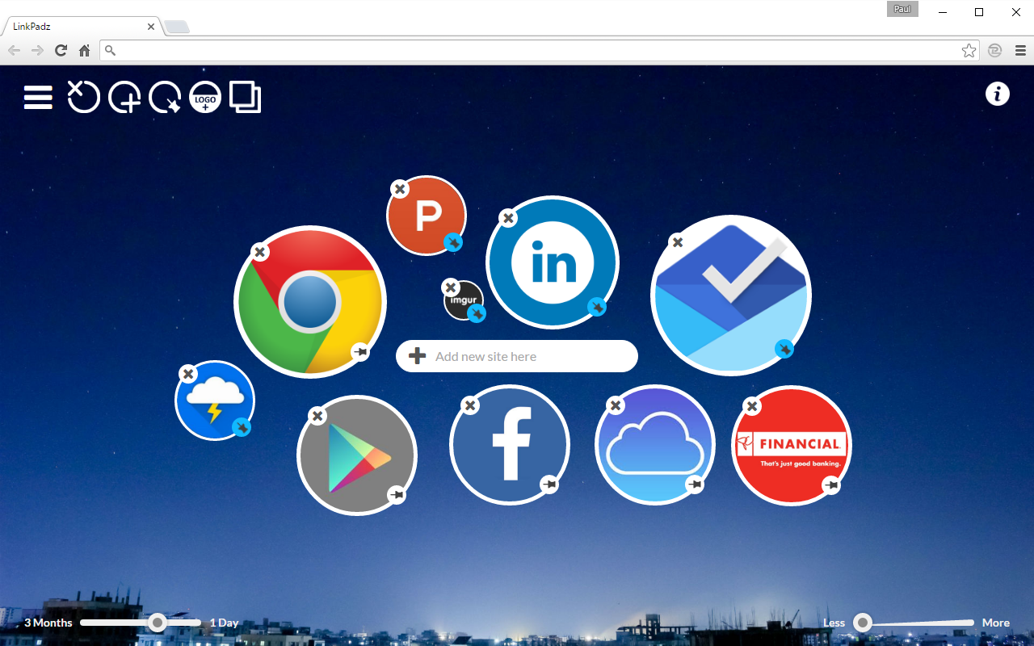This screenshot has height=646, width=1034.
Task: Remove the iCloud pad with its X
Action: (x=616, y=405)
